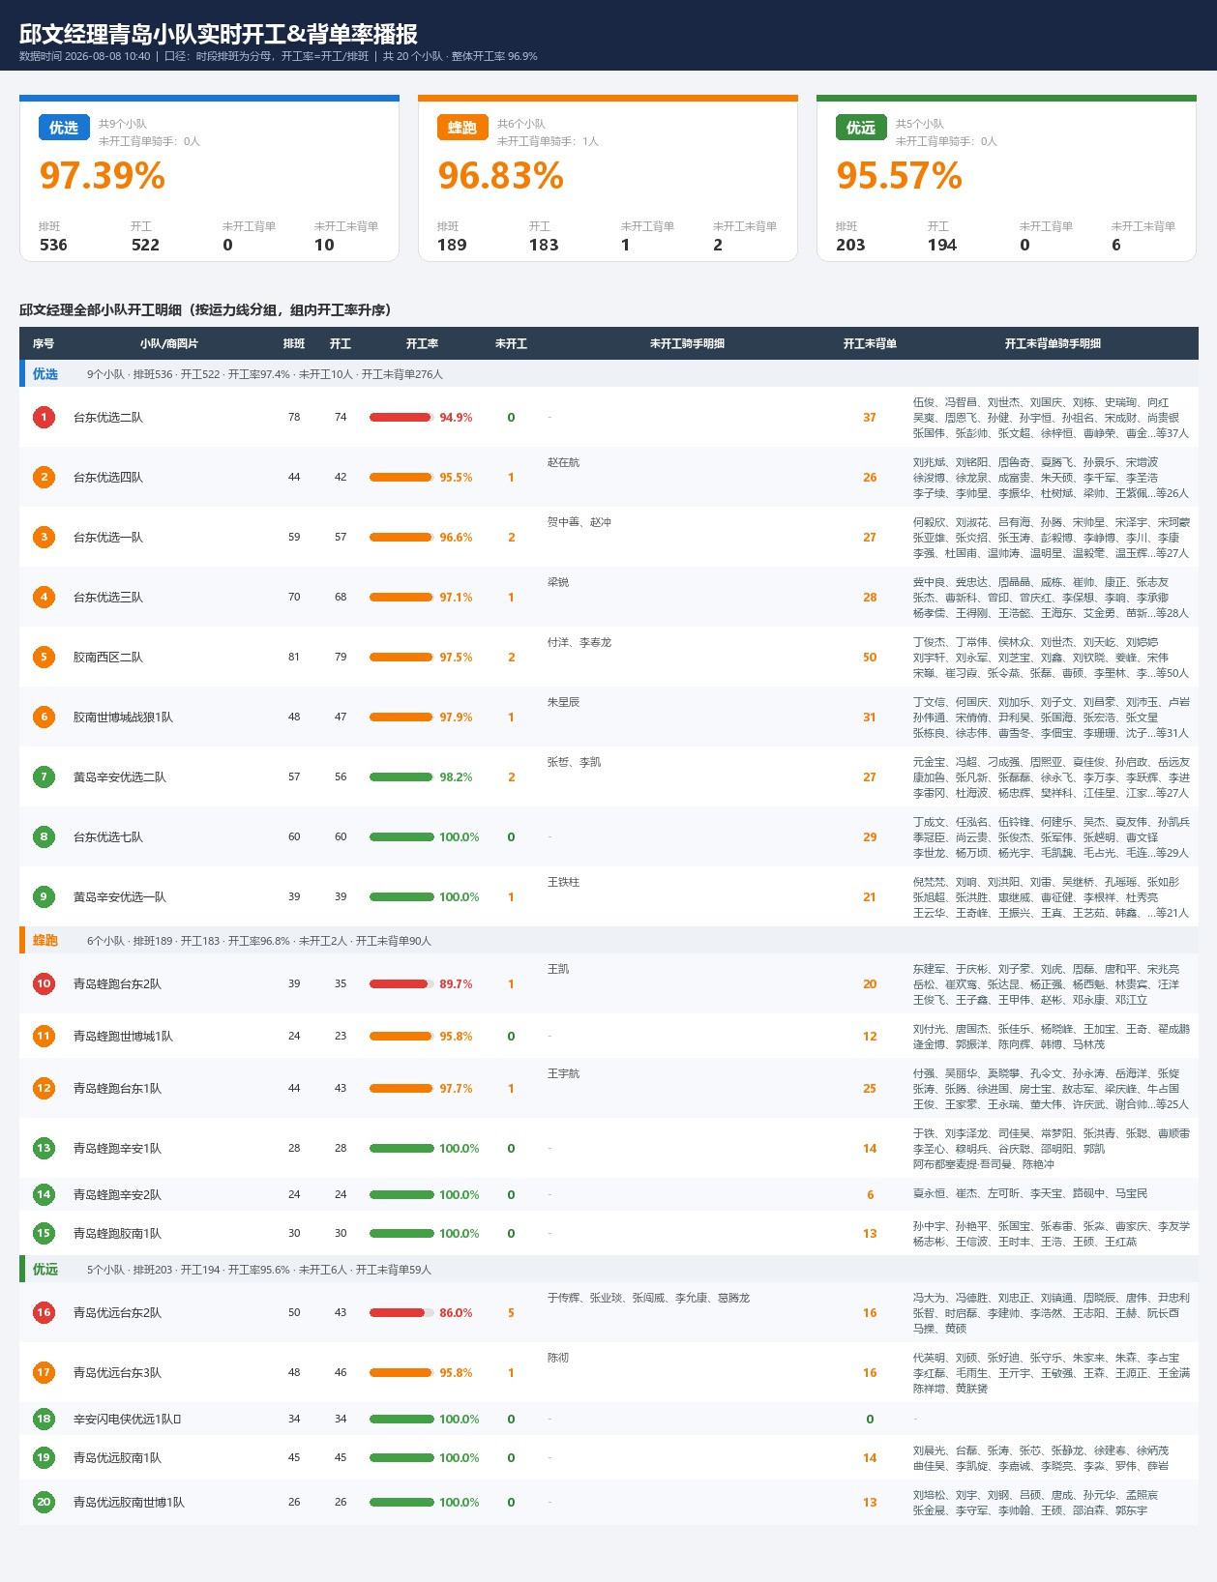
Task: Click the 未开工骑手明细 column header
Action: coord(687,343)
